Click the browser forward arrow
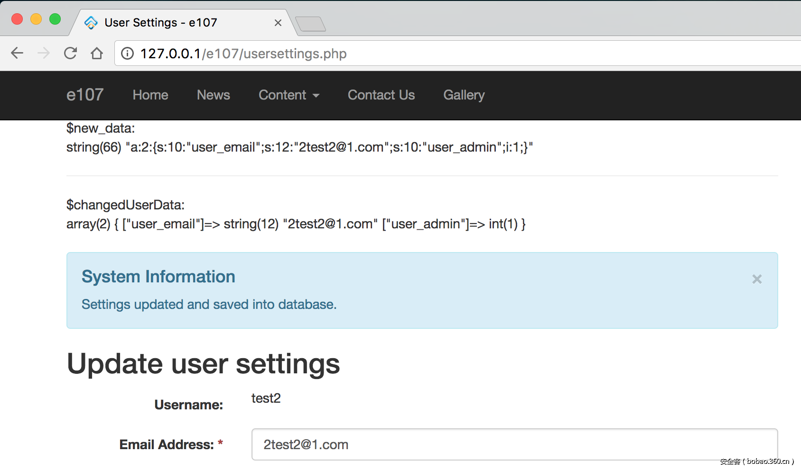Image resolution: width=801 pixels, height=470 pixels. (x=44, y=53)
